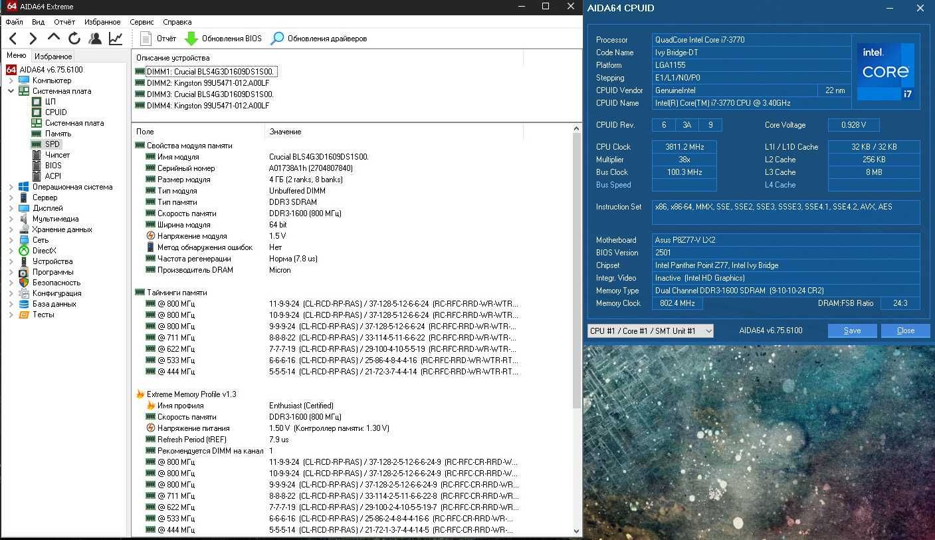Open the Сервис menu
The height and width of the screenshot is (540, 935).
click(x=142, y=22)
